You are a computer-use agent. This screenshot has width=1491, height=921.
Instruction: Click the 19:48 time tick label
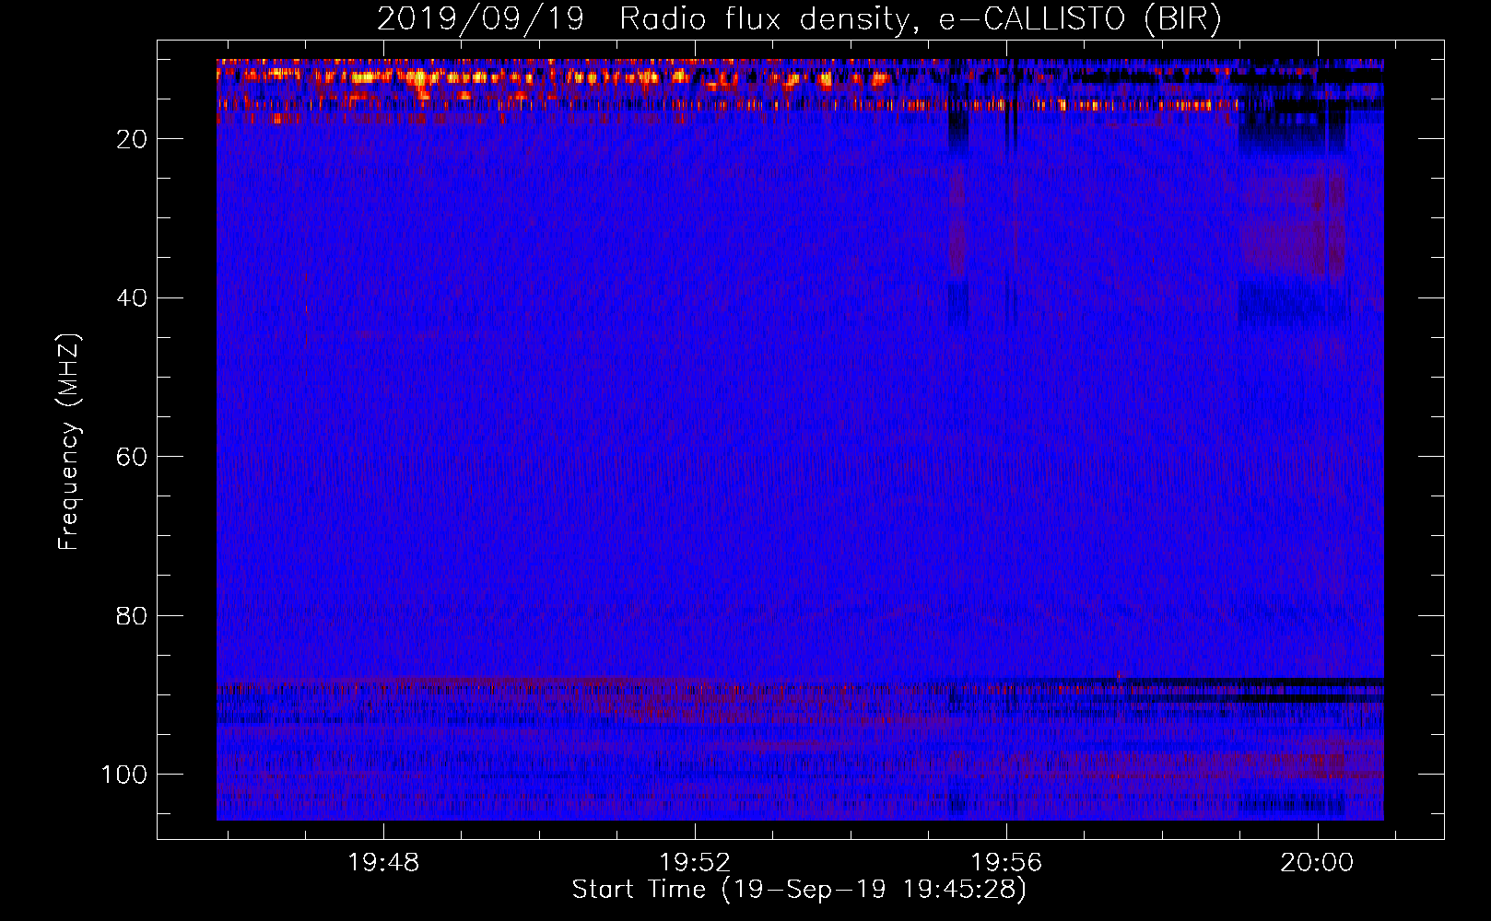383,863
